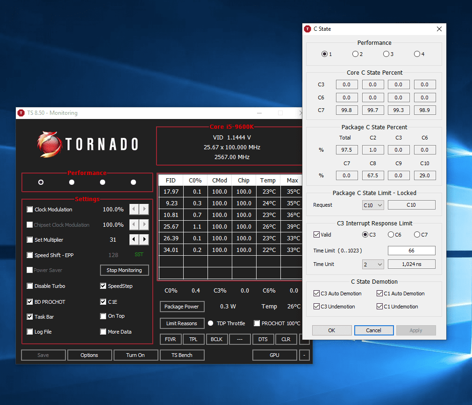Image resolution: width=472 pixels, height=405 pixels.
Task: Open the FIVR settings
Action: click(171, 339)
